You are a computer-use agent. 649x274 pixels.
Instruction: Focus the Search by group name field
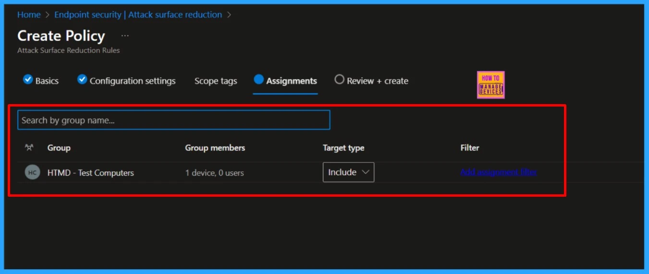pos(173,120)
